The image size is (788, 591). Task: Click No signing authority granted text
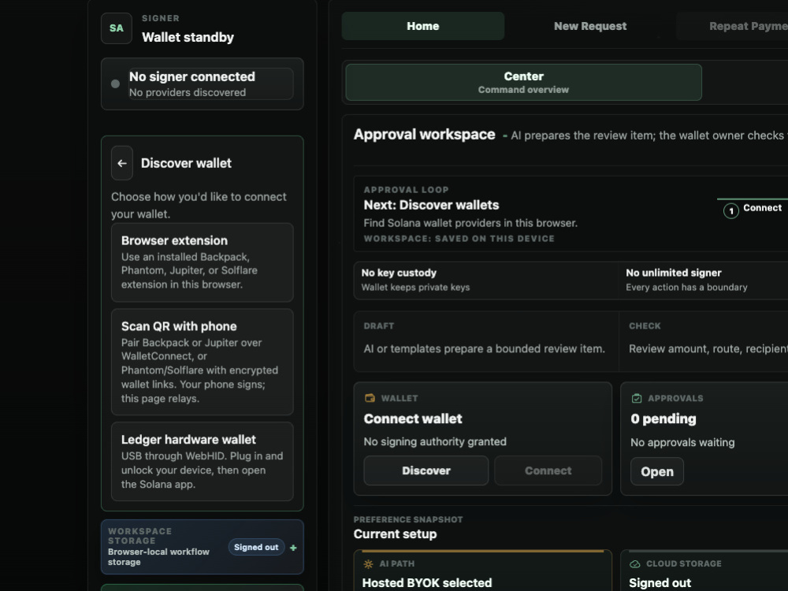click(435, 442)
